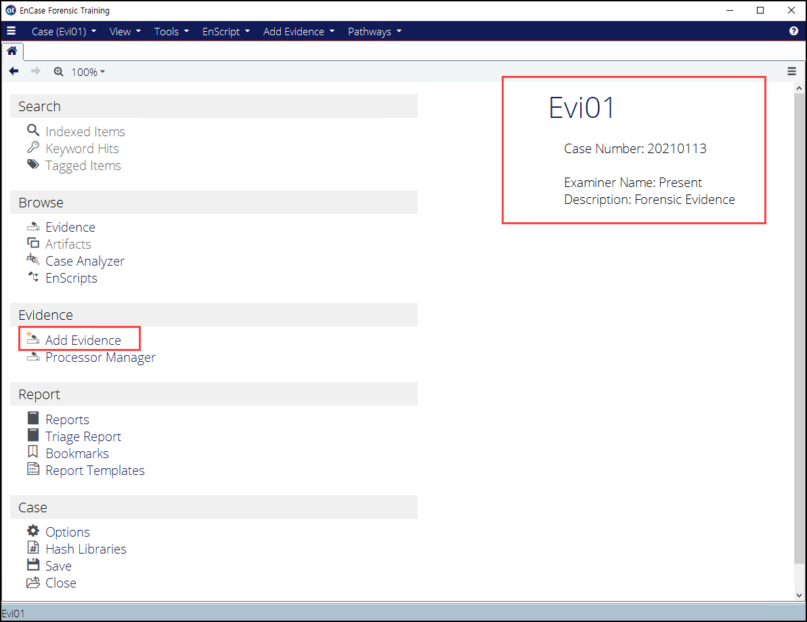Launch Case Analyzer link

[x=85, y=261]
